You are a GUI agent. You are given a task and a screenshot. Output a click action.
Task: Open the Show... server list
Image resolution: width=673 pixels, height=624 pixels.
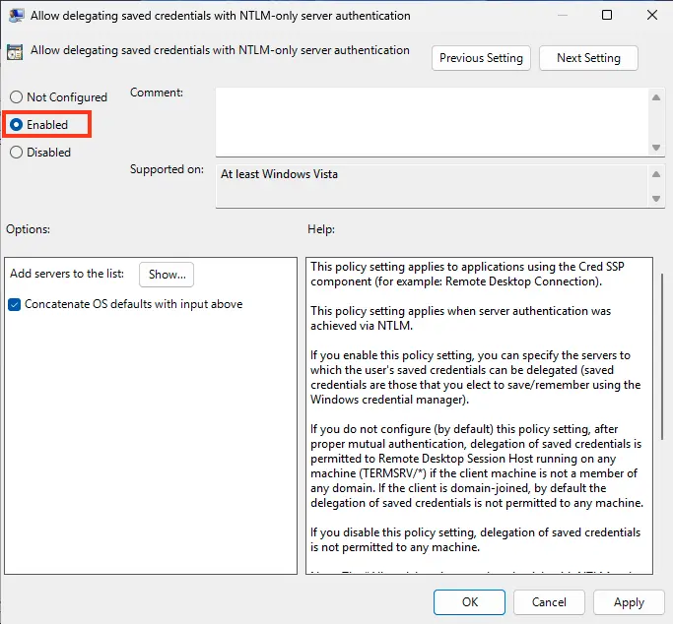167,275
